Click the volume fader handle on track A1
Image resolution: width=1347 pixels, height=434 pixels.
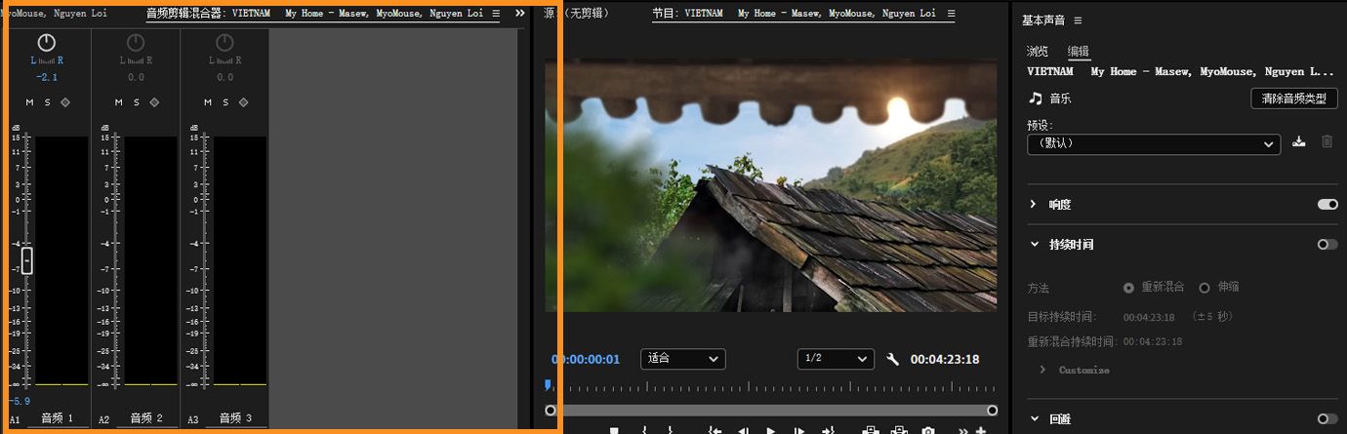27,260
